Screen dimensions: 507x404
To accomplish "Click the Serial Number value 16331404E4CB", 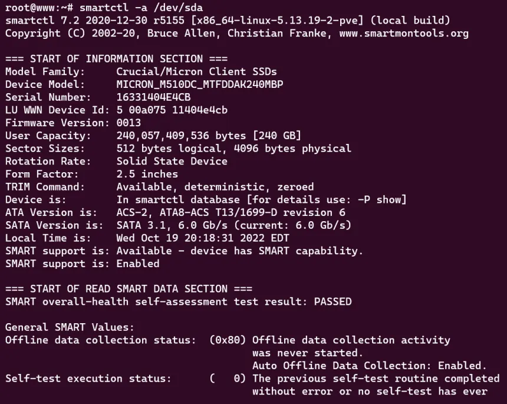I will tap(154, 97).
